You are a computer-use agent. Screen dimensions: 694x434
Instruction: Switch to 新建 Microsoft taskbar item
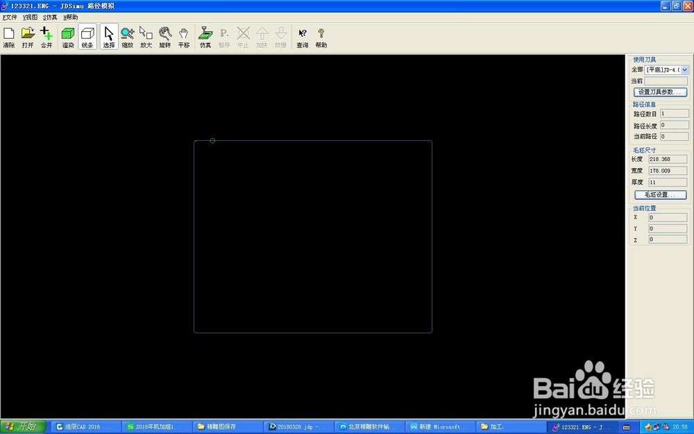point(441,427)
